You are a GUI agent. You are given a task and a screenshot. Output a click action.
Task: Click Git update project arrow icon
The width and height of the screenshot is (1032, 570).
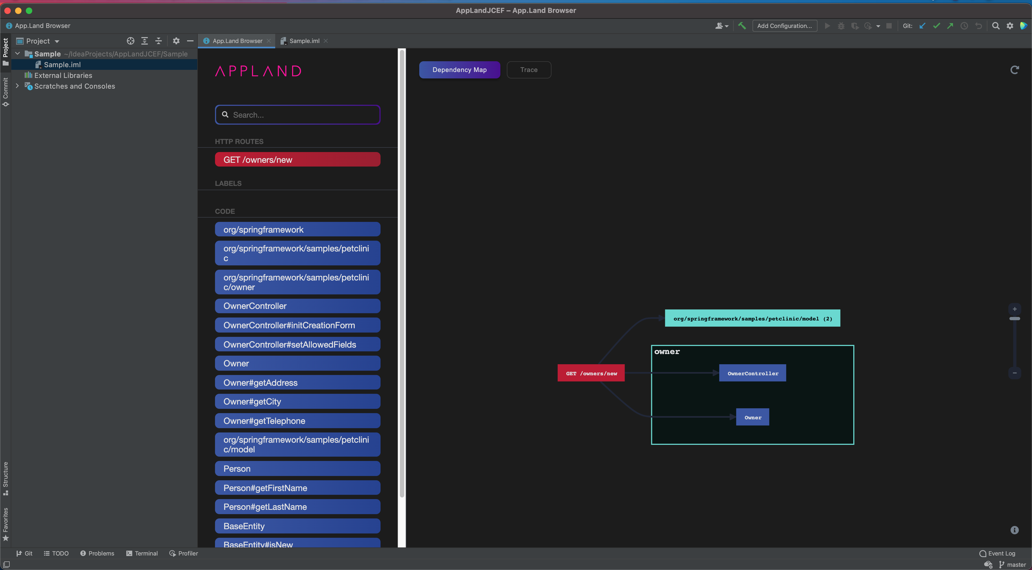[x=922, y=26]
